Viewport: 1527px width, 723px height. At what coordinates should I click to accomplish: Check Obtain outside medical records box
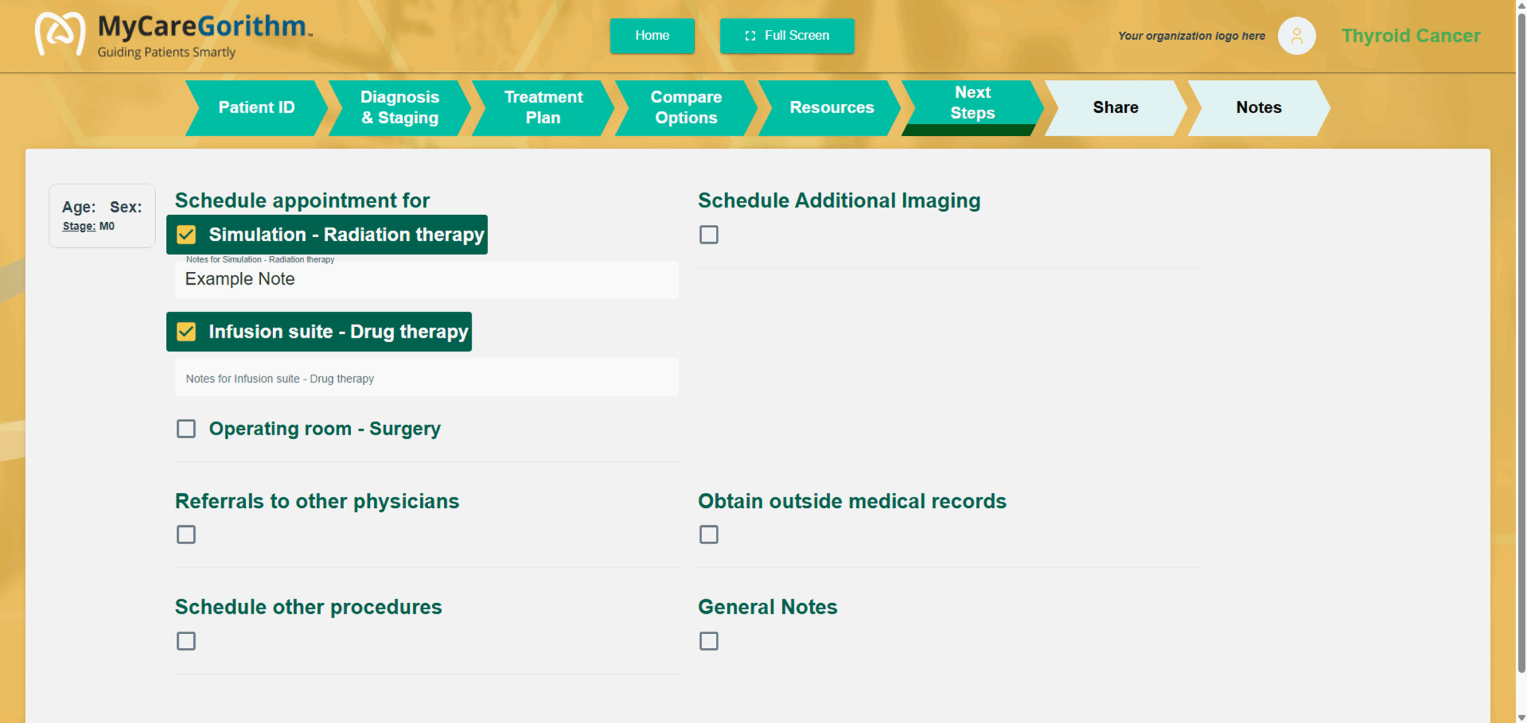tap(709, 535)
